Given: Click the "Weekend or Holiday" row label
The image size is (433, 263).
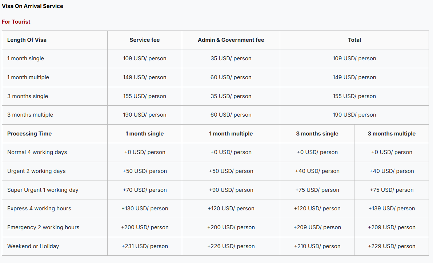Looking at the screenshot, I should [33, 246].
